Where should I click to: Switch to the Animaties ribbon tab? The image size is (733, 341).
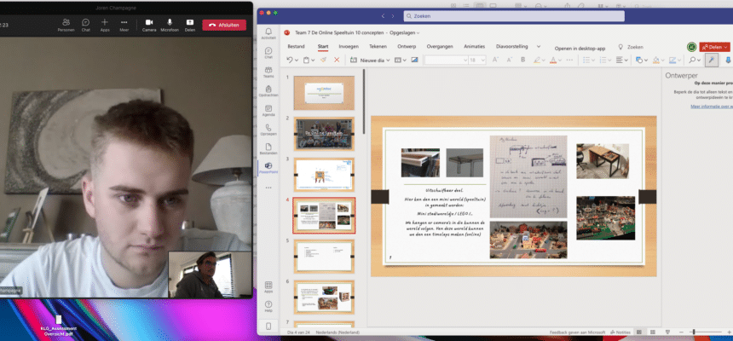tap(475, 46)
